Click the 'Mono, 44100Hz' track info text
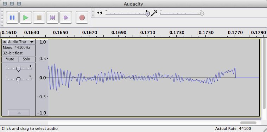Screen dimensions: 267x132 click(17, 47)
